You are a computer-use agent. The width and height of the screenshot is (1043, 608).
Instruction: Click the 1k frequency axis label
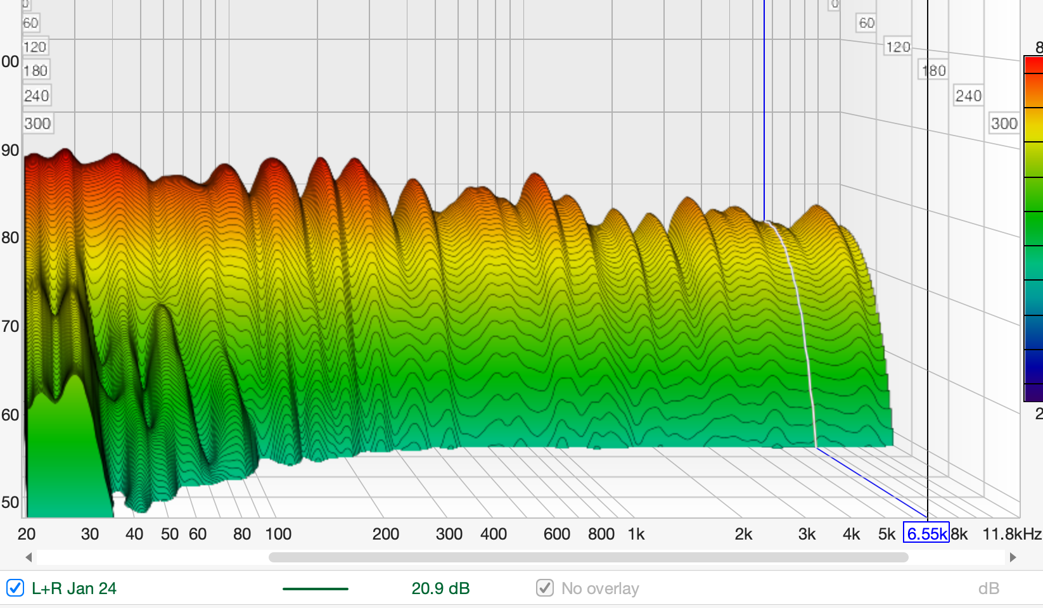click(636, 534)
